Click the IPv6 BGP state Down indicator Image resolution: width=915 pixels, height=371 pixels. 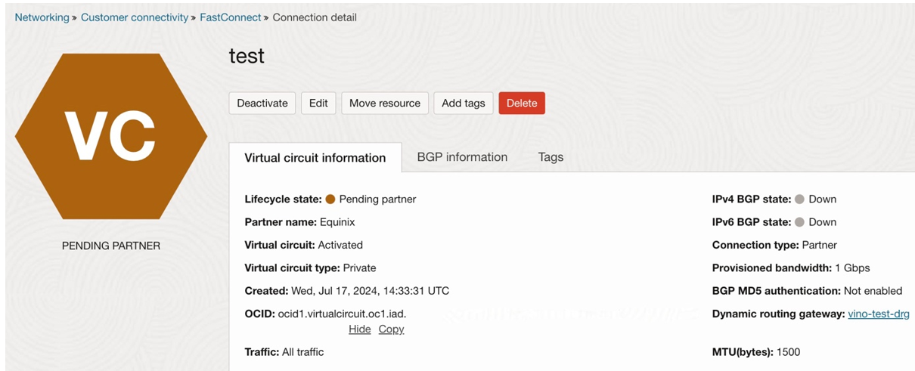click(799, 222)
